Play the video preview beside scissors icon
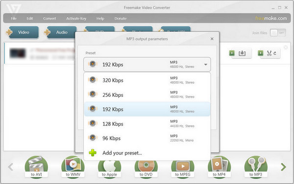 point(261,53)
